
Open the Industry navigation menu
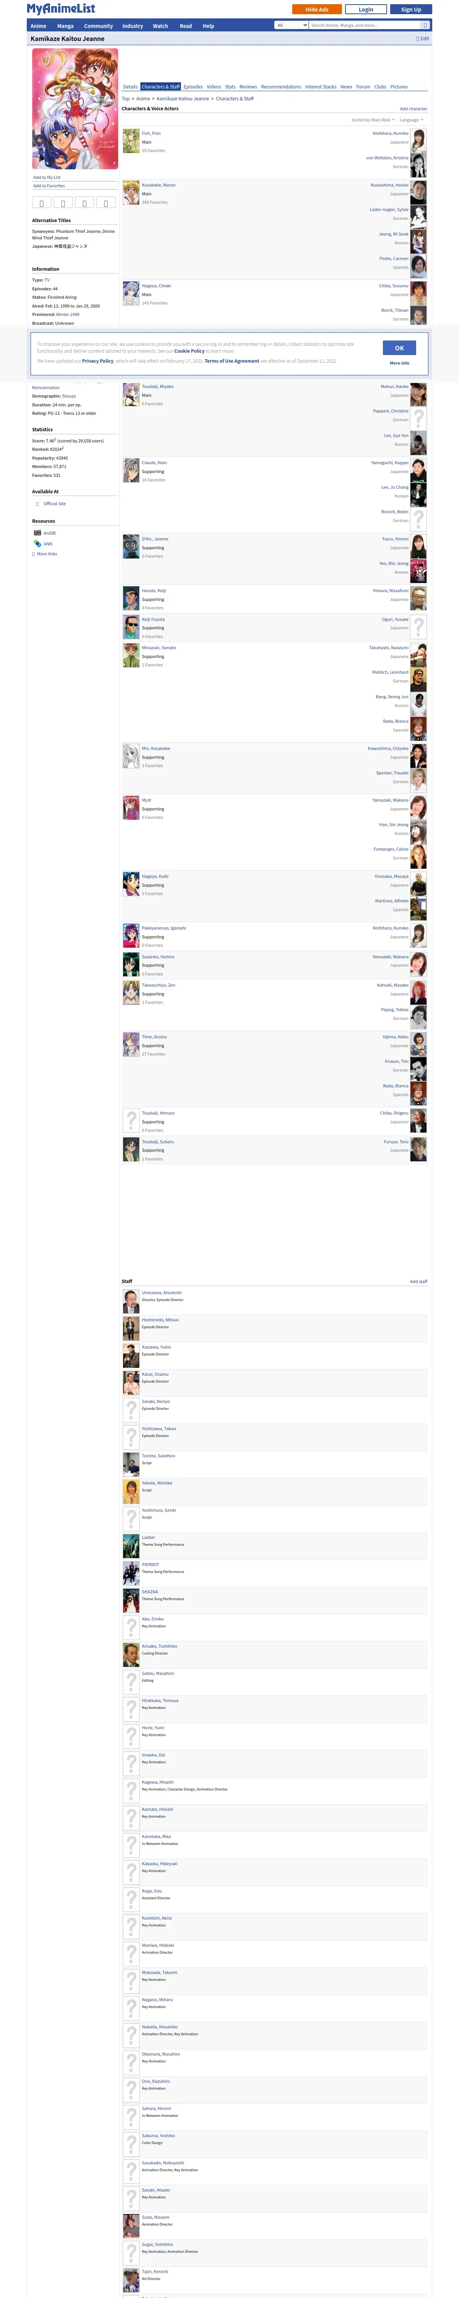coord(132,26)
